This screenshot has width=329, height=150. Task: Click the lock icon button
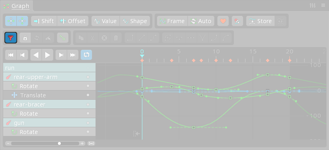(x=25, y=38)
